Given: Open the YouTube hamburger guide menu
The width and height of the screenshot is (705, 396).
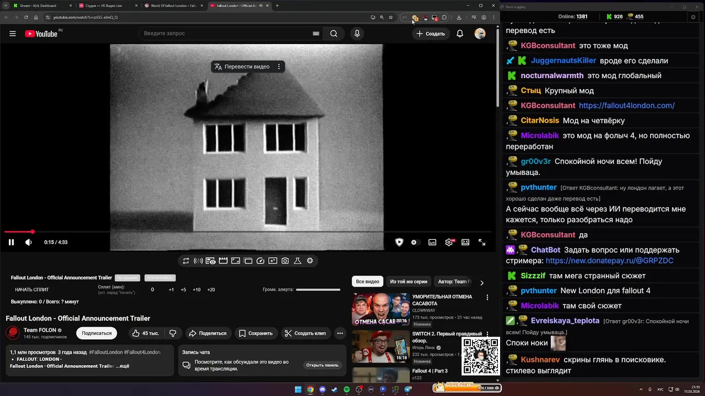Looking at the screenshot, I should (x=13, y=34).
